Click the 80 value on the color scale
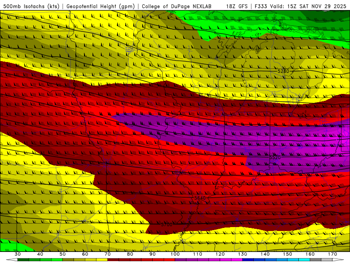The image size is (350, 262). pos(130,254)
